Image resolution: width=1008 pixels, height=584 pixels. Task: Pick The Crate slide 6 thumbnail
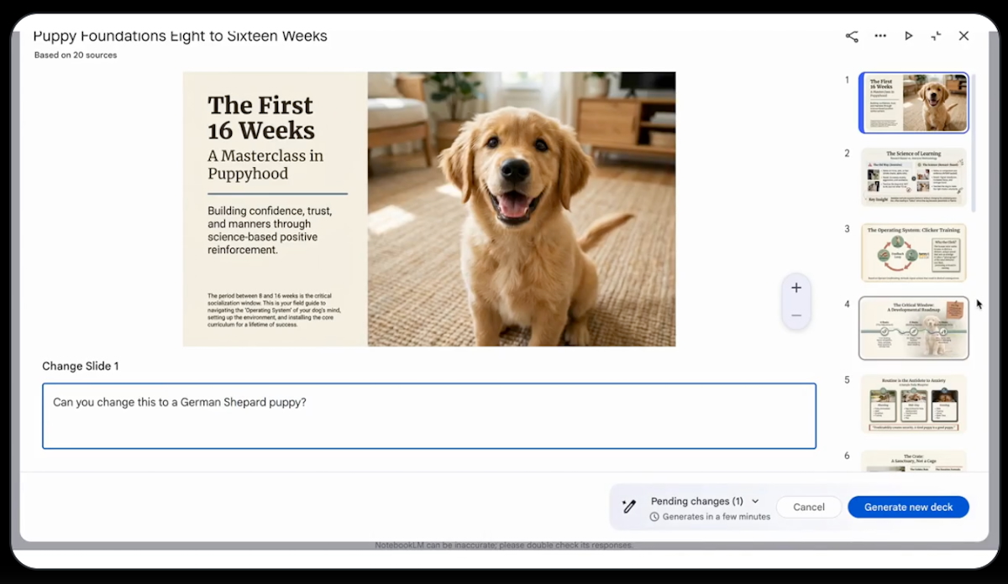point(913,461)
